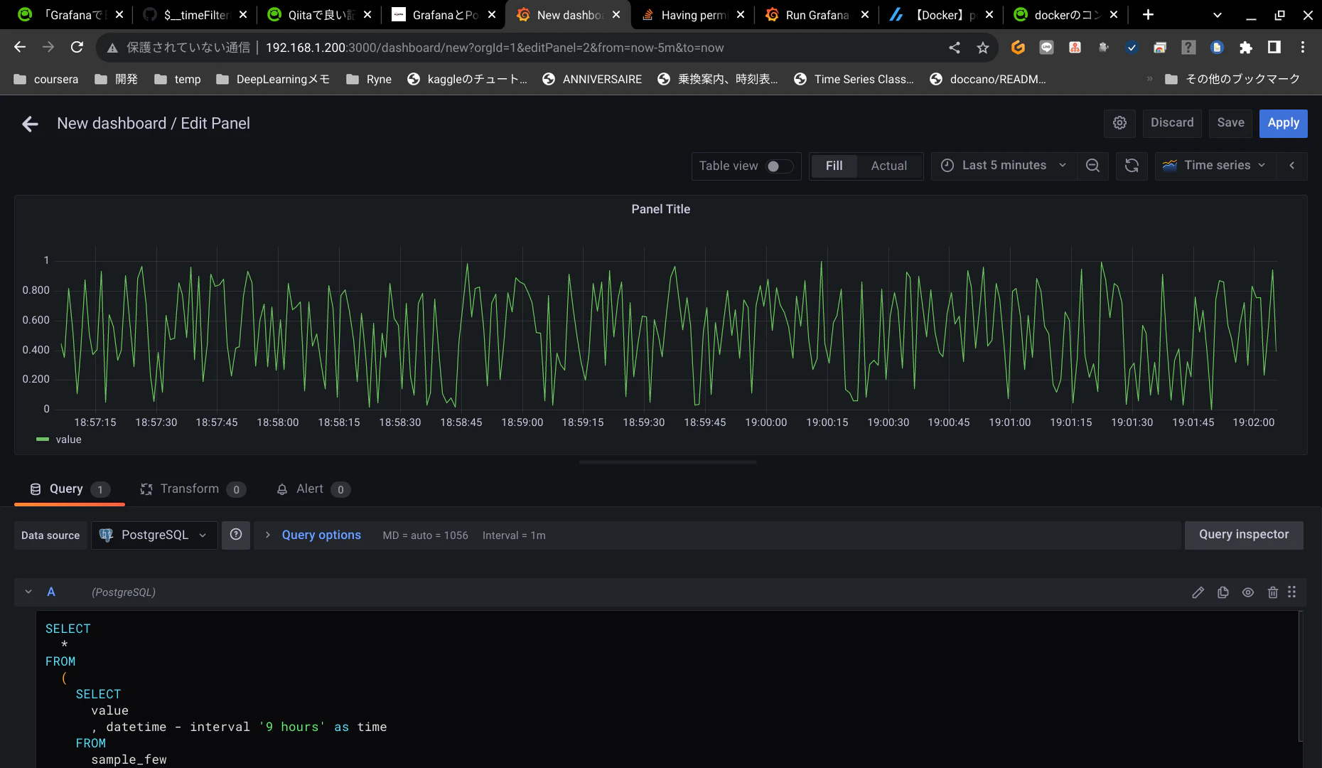The image size is (1322, 768).
Task: Open dashboard settings gear icon
Action: coord(1119,123)
